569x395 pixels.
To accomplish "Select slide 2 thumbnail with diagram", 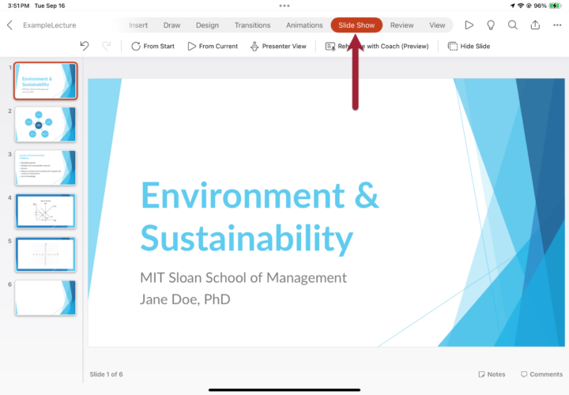I will (x=46, y=124).
